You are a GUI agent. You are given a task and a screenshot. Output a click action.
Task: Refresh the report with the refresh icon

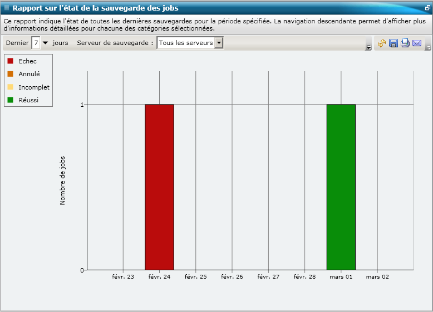point(382,43)
